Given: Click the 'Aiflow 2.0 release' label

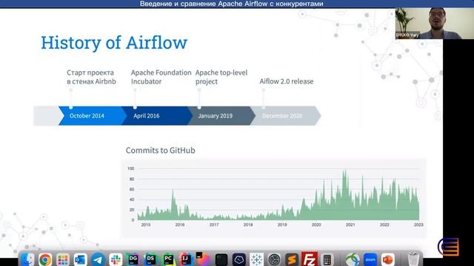Looking at the screenshot, I should (287, 81).
